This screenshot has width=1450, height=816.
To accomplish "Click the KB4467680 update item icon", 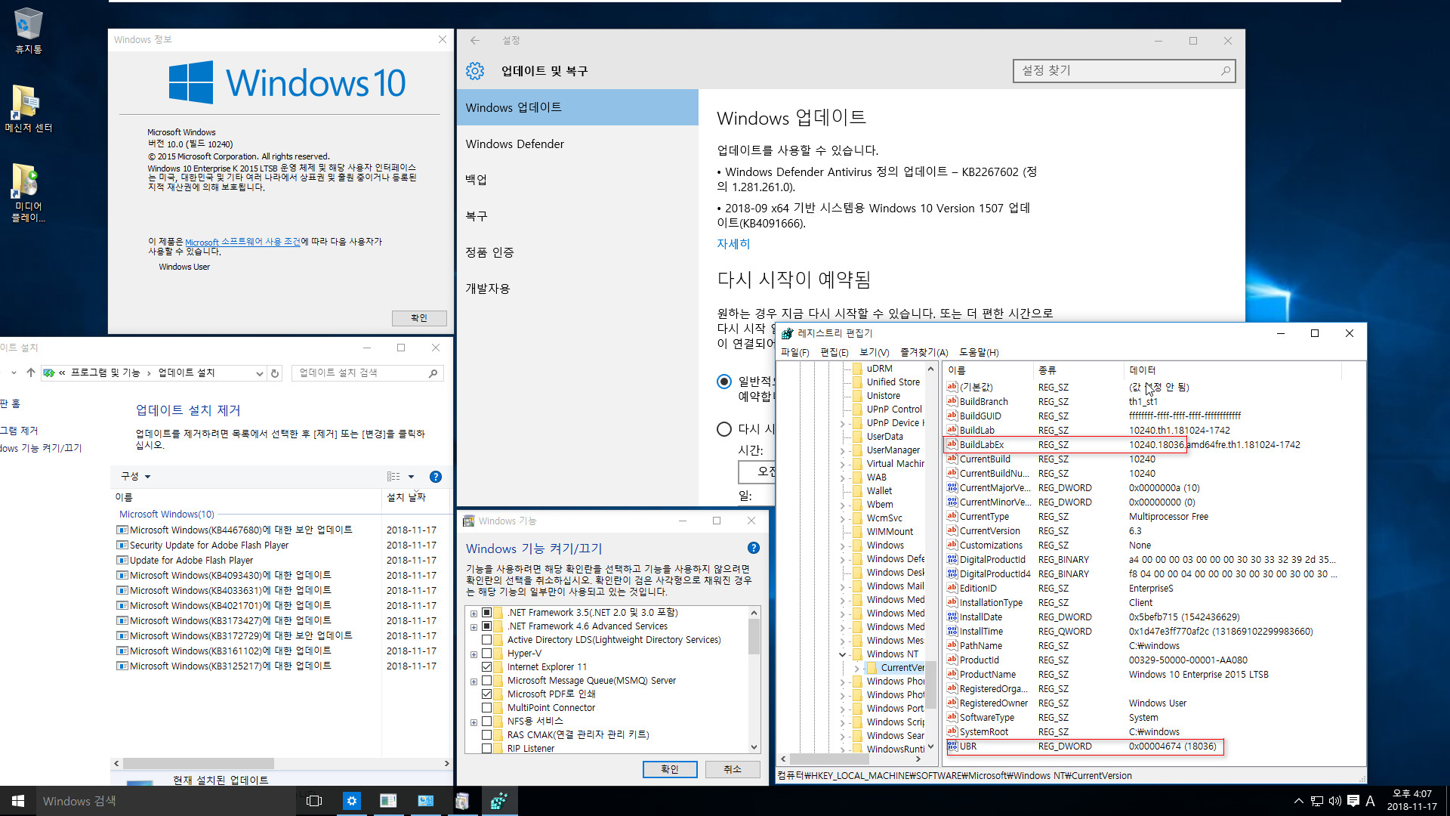I will coord(122,530).
